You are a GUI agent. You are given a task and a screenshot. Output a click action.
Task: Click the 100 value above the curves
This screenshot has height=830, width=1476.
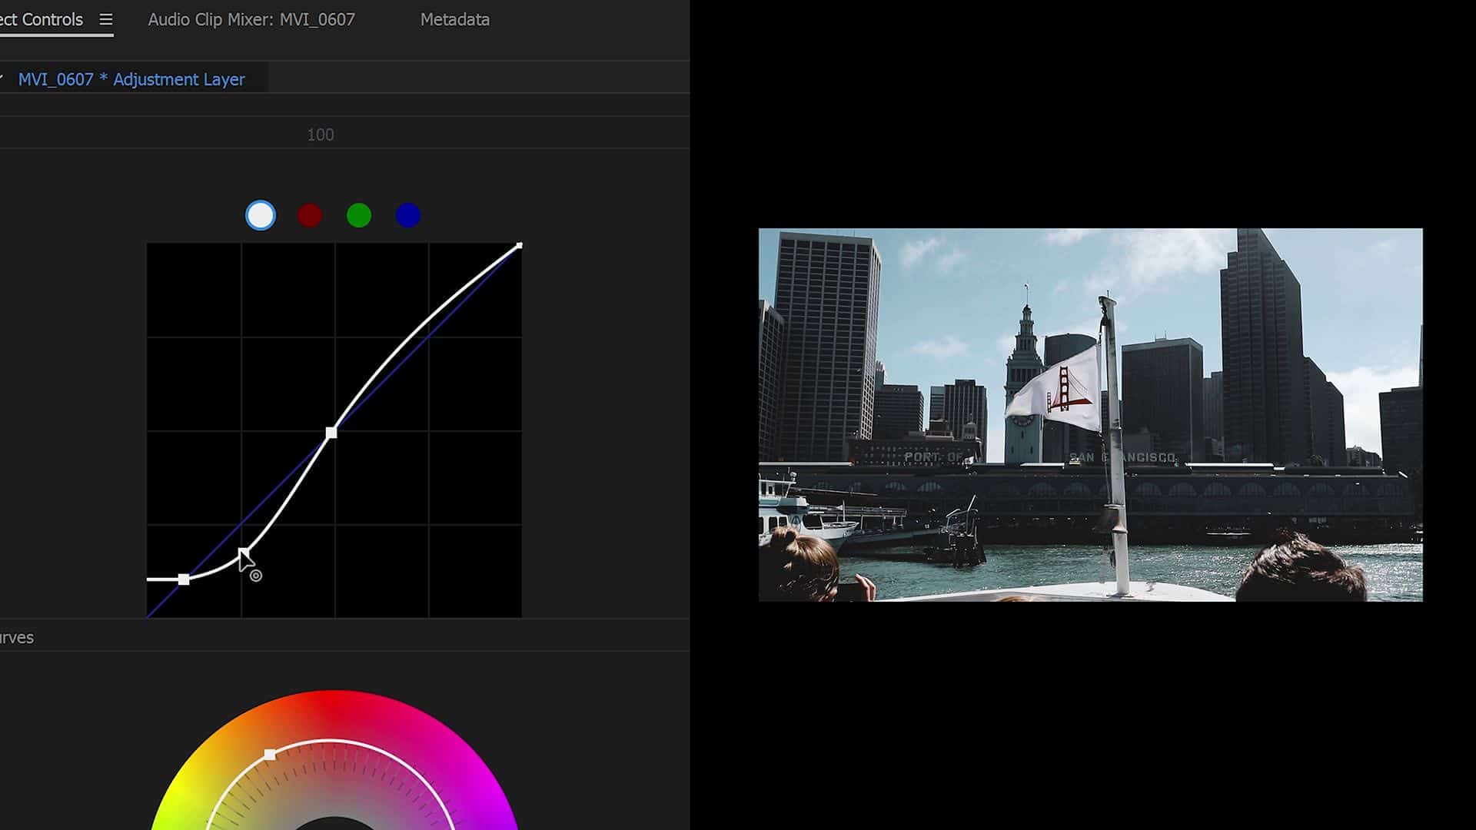[x=321, y=135]
